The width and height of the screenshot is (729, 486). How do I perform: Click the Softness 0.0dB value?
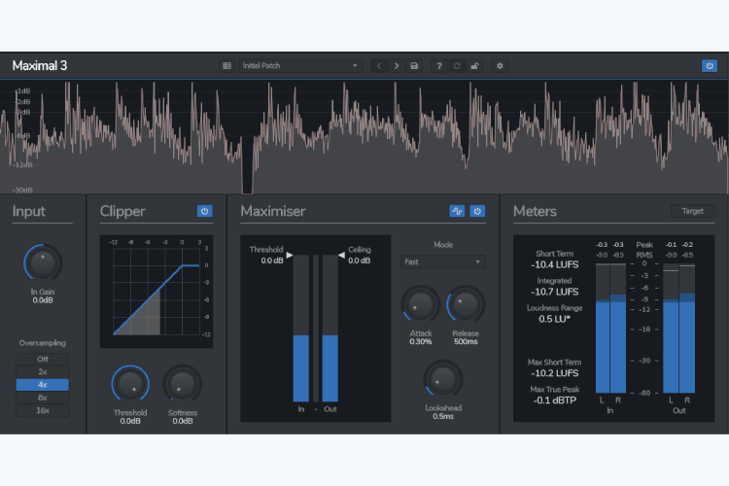coord(183,421)
